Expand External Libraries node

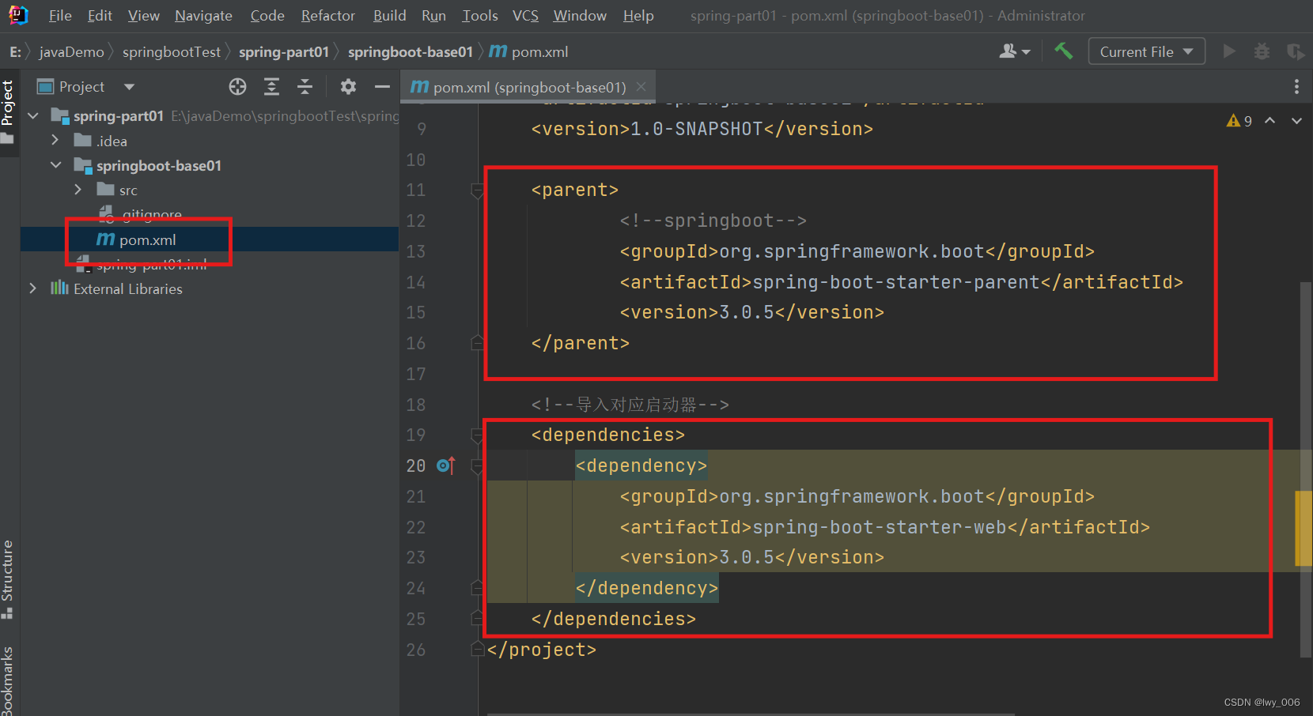tap(33, 288)
